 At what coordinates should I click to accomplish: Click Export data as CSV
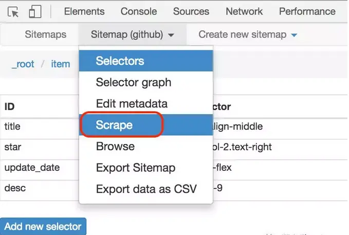coord(146,189)
